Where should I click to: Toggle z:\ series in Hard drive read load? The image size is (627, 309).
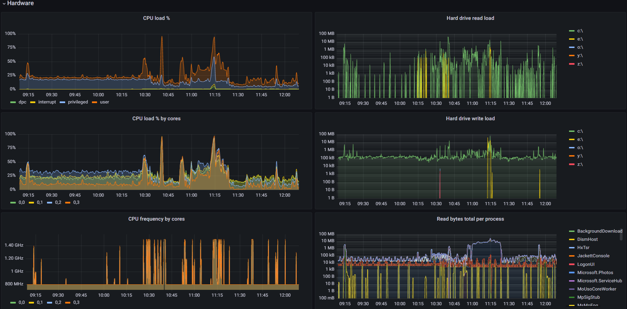(x=580, y=64)
